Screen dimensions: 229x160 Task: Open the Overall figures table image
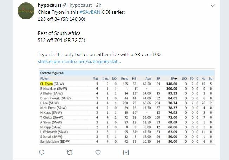pos(127,107)
